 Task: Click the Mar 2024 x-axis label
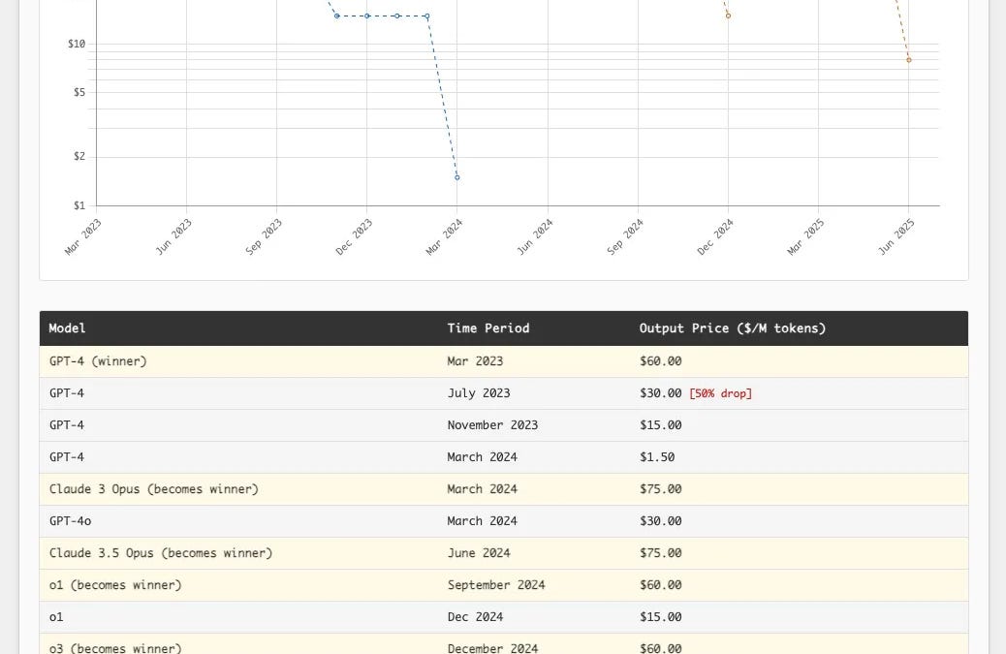pos(444,236)
